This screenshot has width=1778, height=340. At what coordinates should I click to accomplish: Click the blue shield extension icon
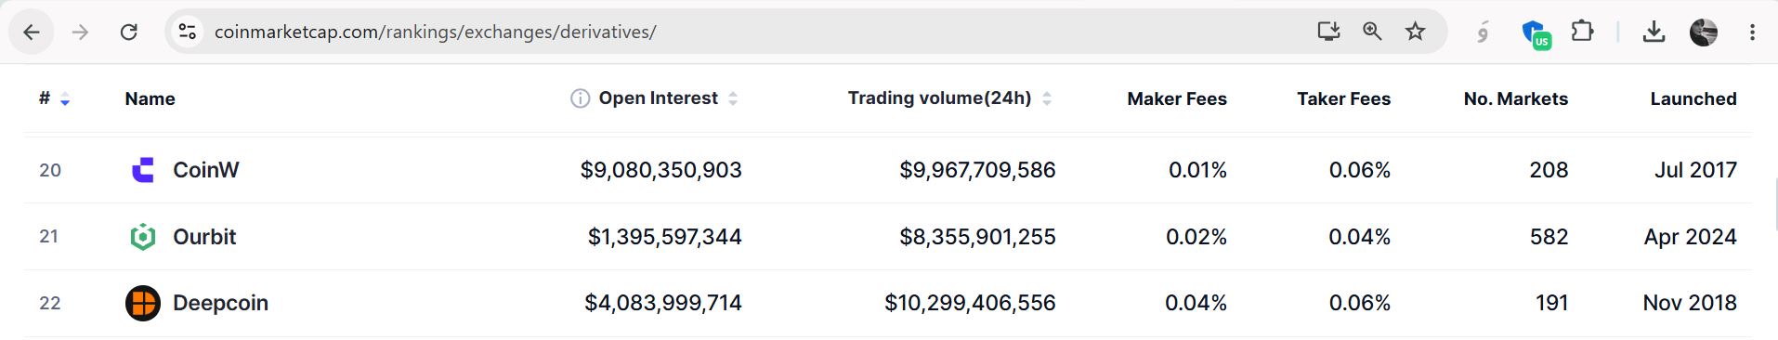(1535, 34)
